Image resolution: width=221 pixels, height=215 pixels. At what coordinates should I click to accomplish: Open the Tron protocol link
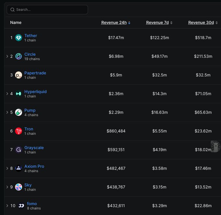(29, 129)
